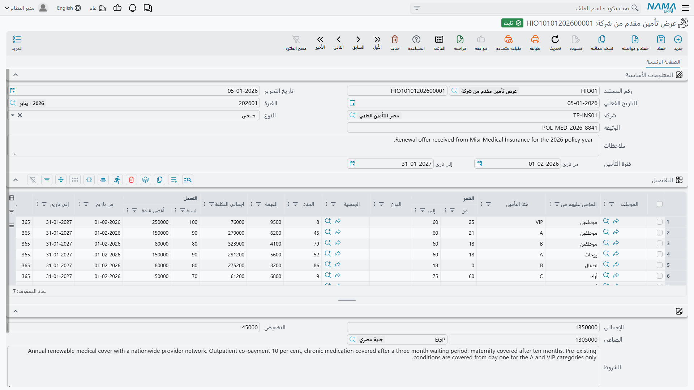Collapse the التفاصيل details section
Screen dimensions: 694x390
16,180
